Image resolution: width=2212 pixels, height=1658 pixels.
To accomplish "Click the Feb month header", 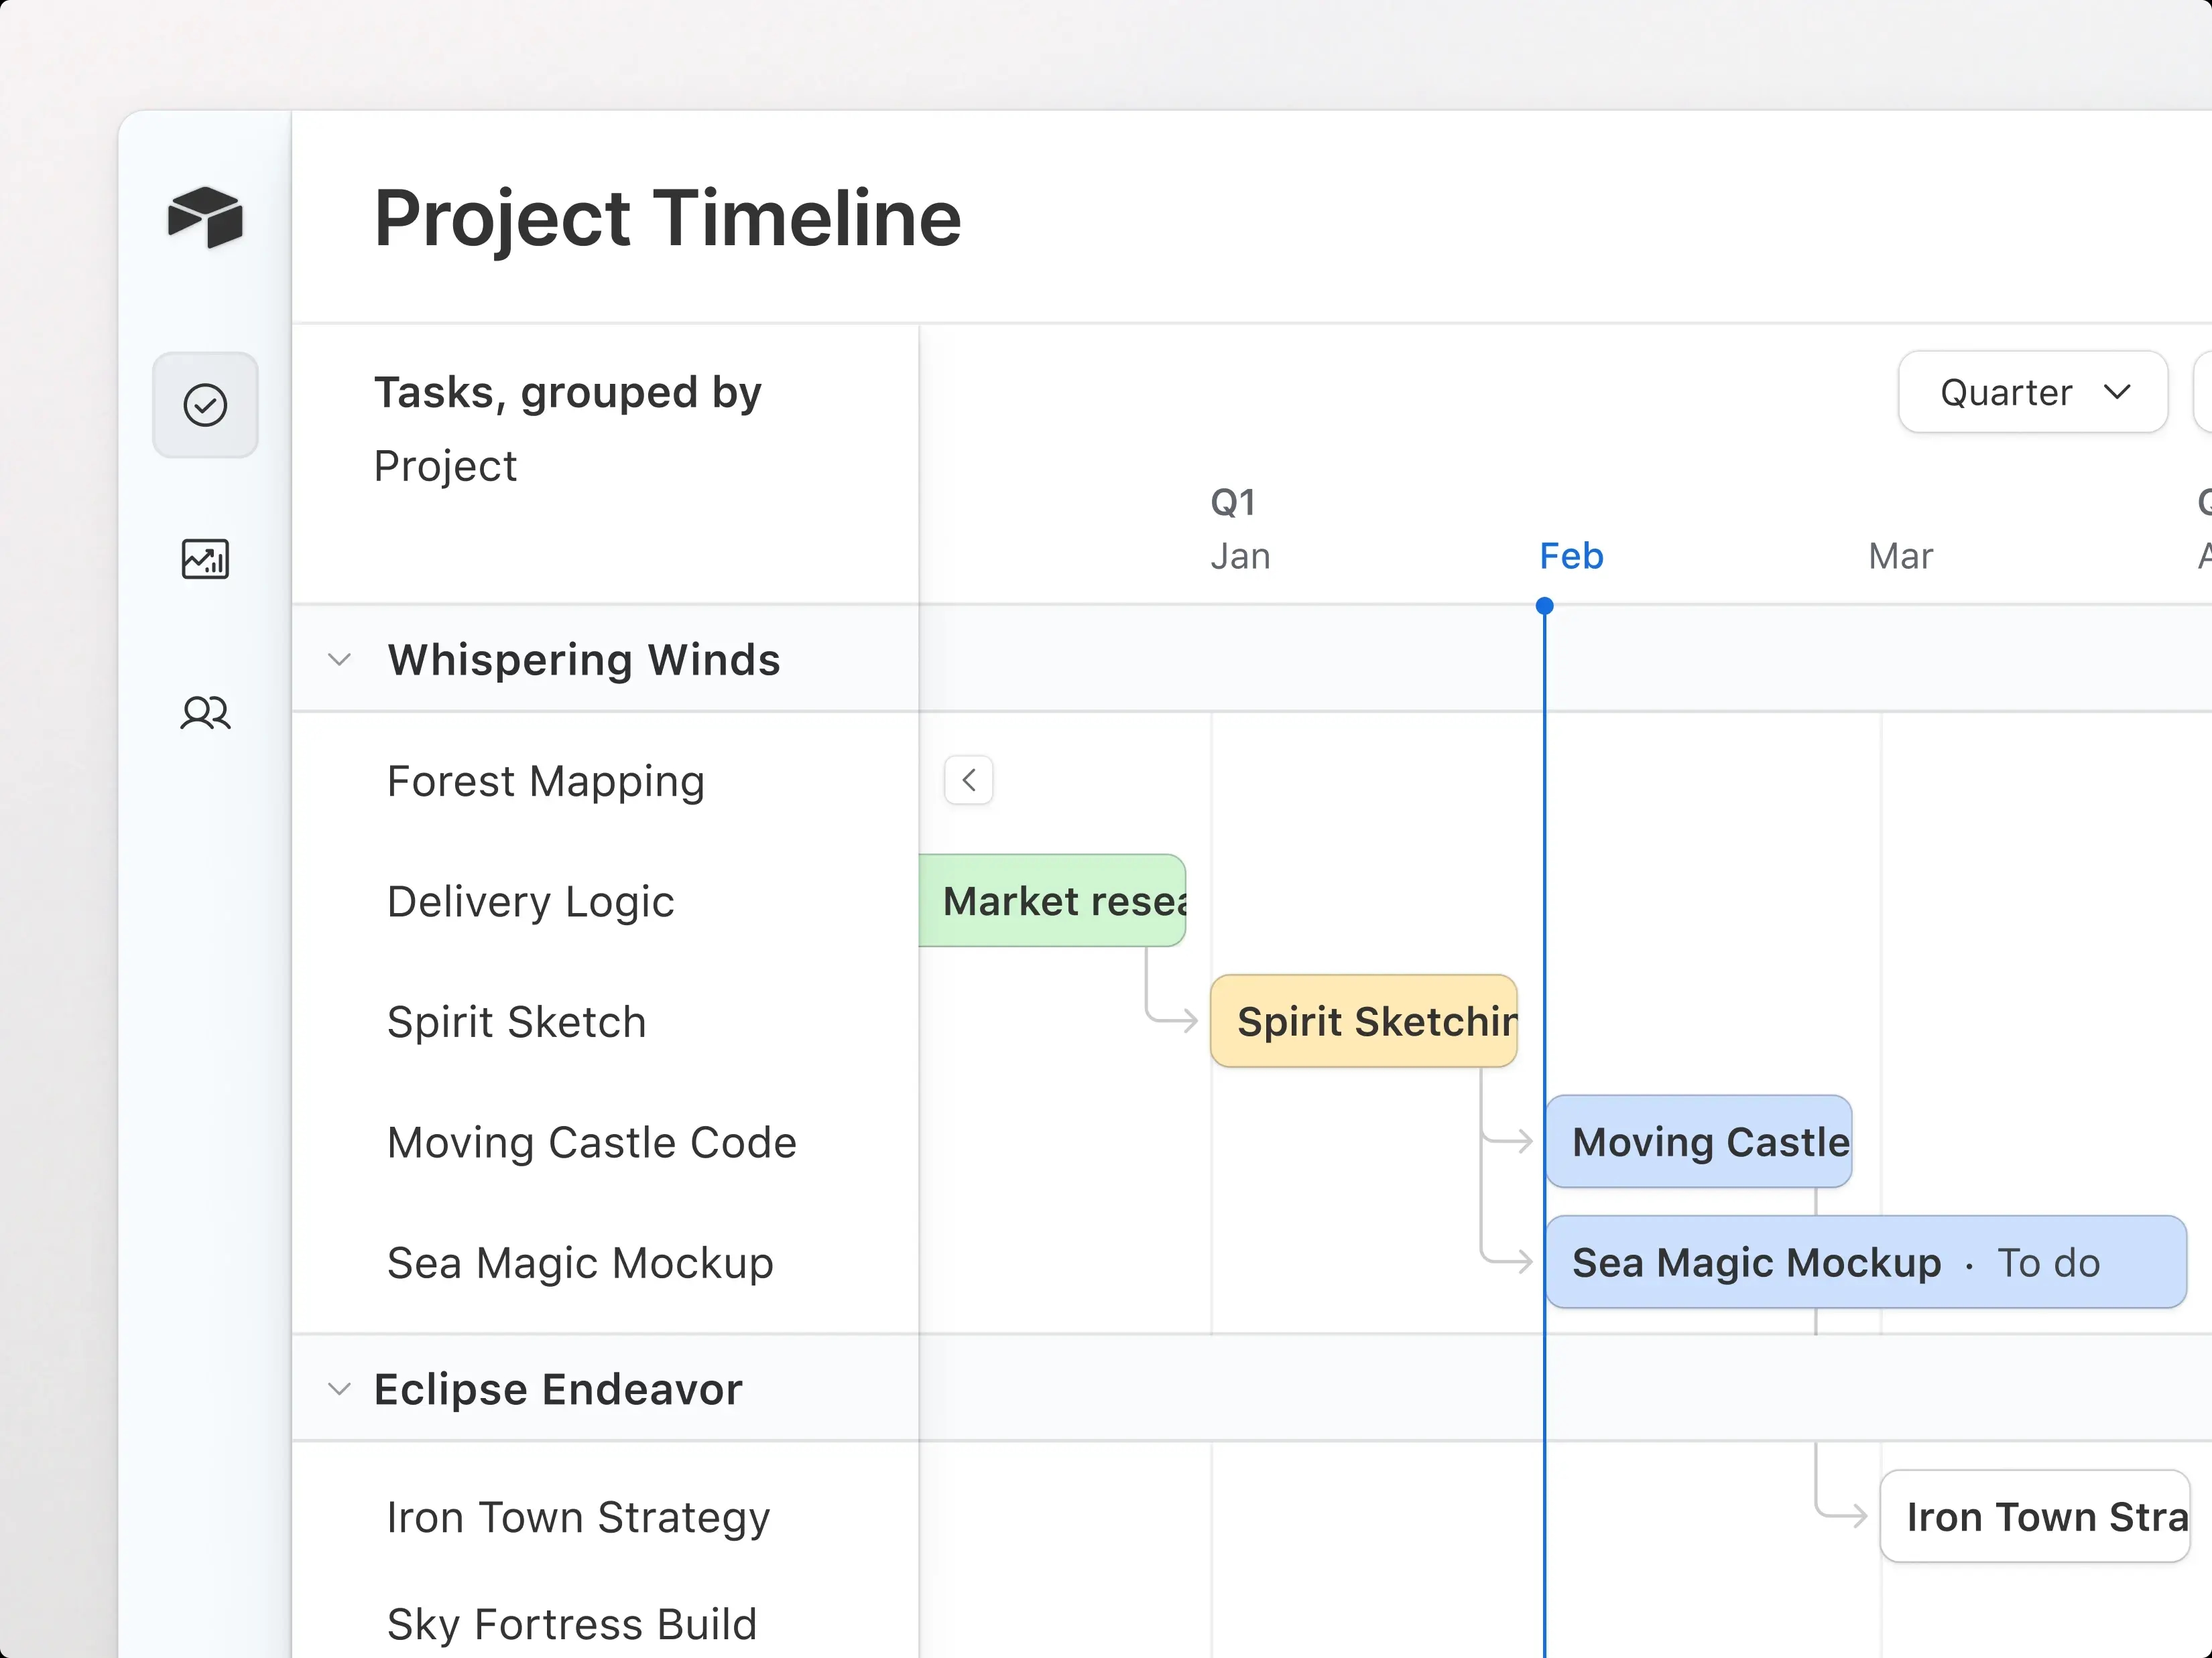I will [1571, 555].
